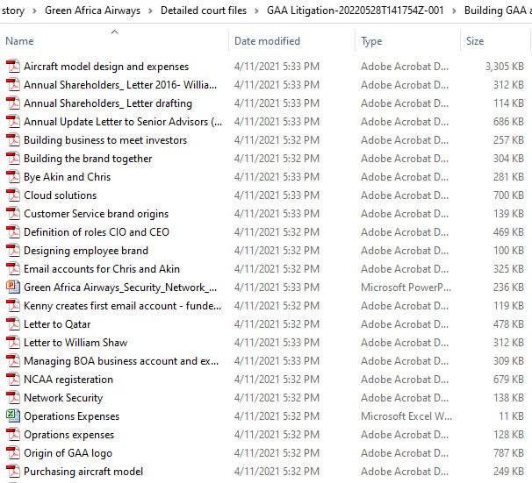Click PDF icon of Bye Akin and Chris

point(13,177)
